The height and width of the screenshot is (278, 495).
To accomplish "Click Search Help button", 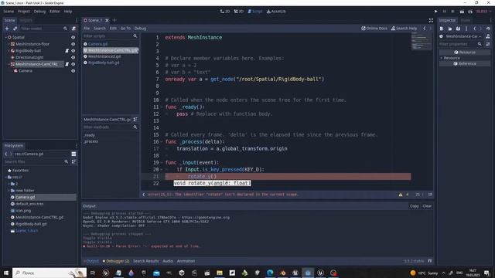I will click(404, 29).
